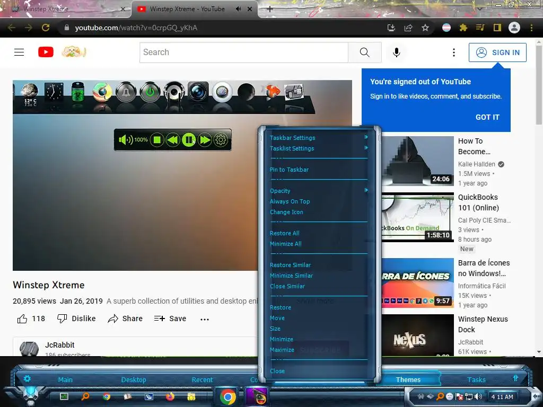Switch to first Winstep Xtreme browser tab
The width and height of the screenshot is (543, 407).
pyautogui.click(x=66, y=9)
